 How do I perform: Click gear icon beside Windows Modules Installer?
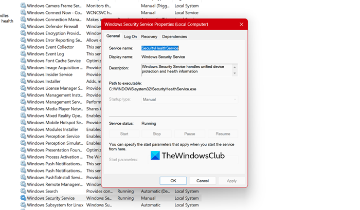pos(23,129)
